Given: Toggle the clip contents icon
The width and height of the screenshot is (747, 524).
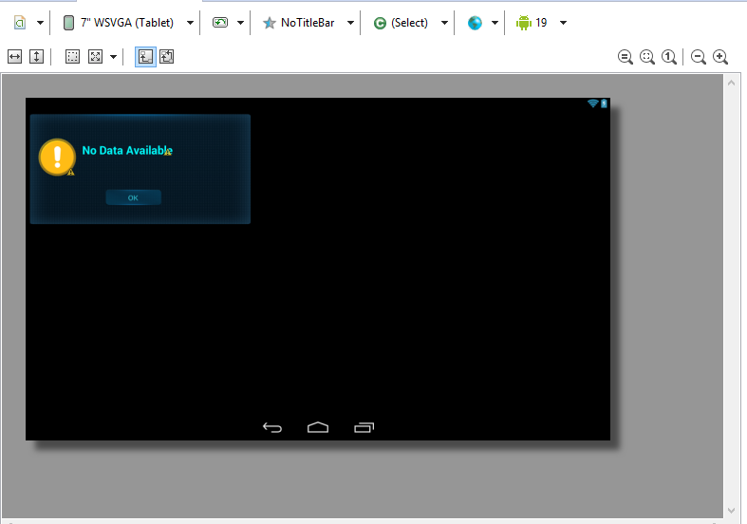Looking at the screenshot, I should pyautogui.click(x=167, y=57).
